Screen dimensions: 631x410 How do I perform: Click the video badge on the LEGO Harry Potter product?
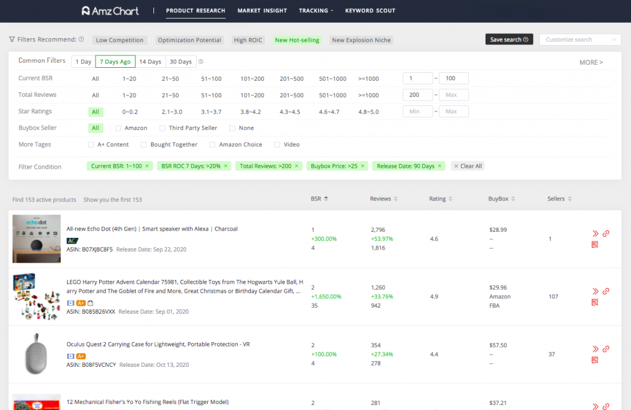pyautogui.click(x=70, y=303)
